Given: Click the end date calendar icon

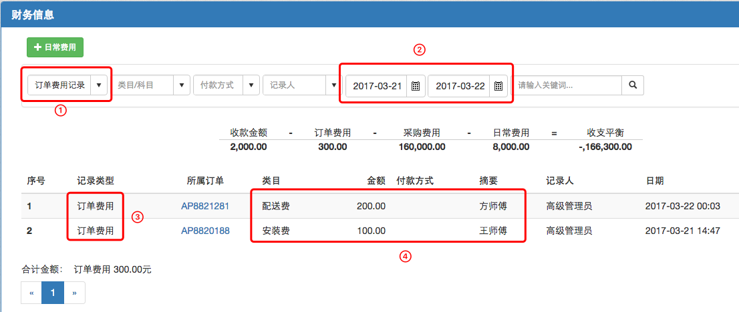Looking at the screenshot, I should click(498, 86).
